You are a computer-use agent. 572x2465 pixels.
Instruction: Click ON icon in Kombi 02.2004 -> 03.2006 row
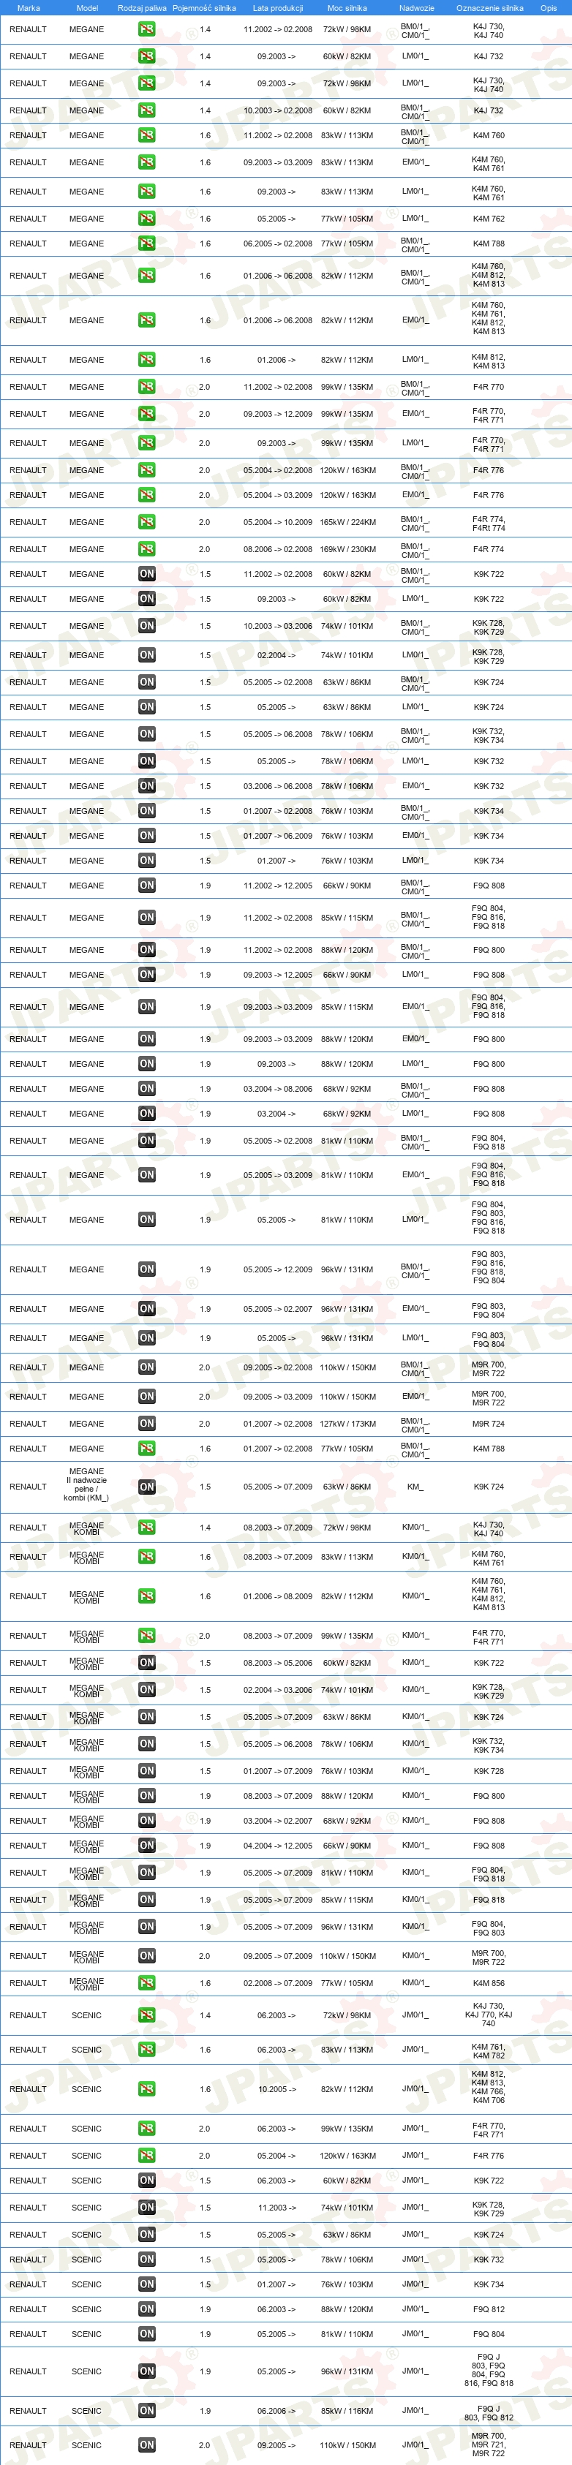click(146, 1689)
